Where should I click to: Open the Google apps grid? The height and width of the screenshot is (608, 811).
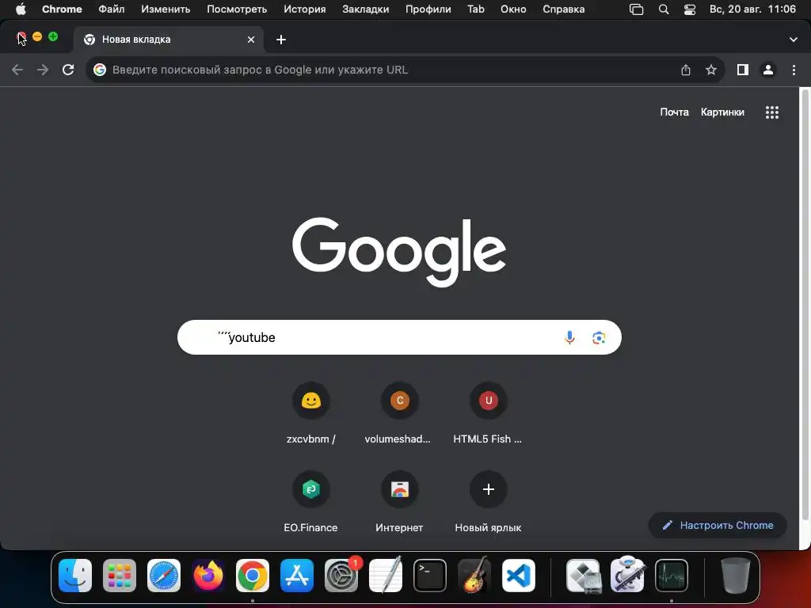pyautogui.click(x=772, y=112)
